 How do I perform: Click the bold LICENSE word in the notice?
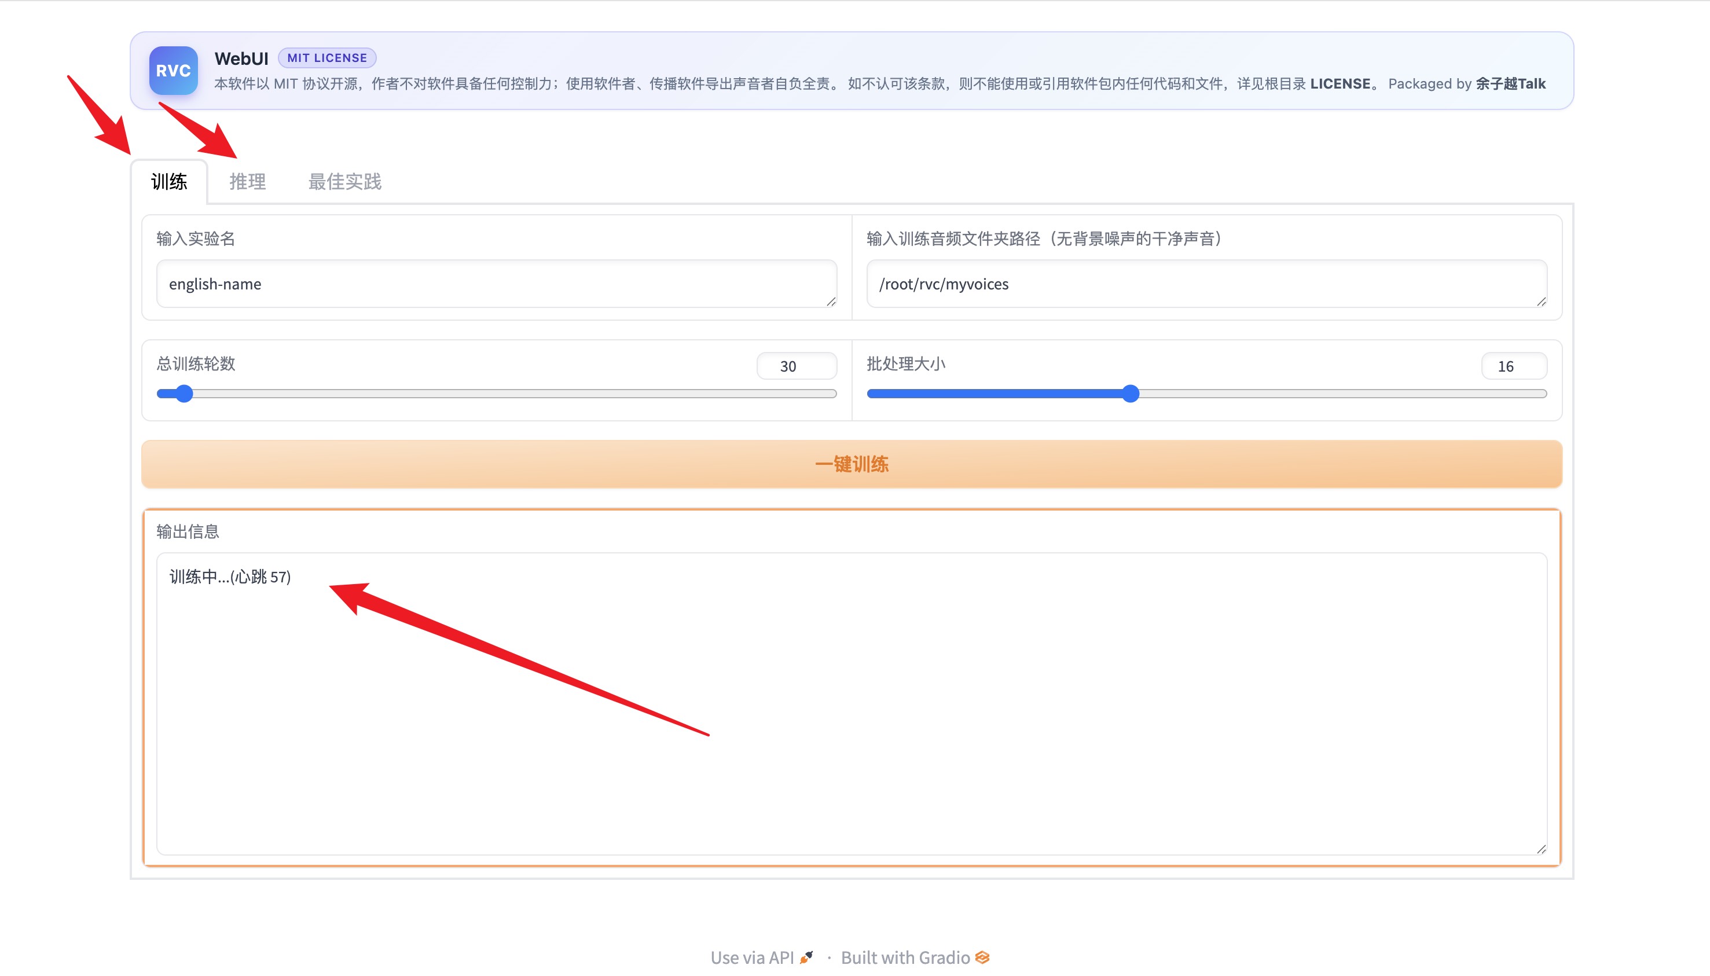[1340, 84]
